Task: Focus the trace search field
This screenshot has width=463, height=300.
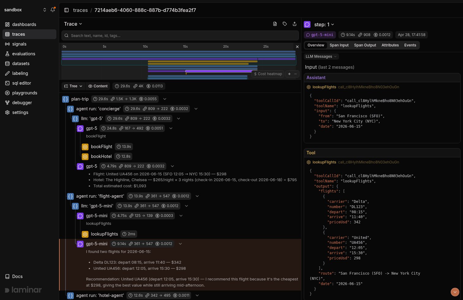Action: click(x=180, y=35)
